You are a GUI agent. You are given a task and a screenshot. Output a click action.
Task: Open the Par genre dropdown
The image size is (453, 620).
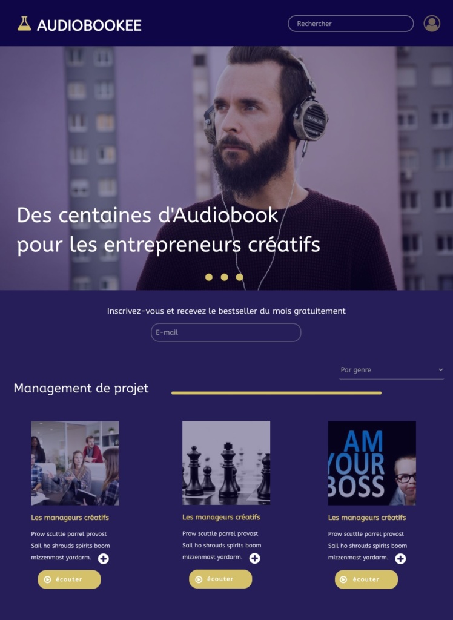(x=391, y=370)
